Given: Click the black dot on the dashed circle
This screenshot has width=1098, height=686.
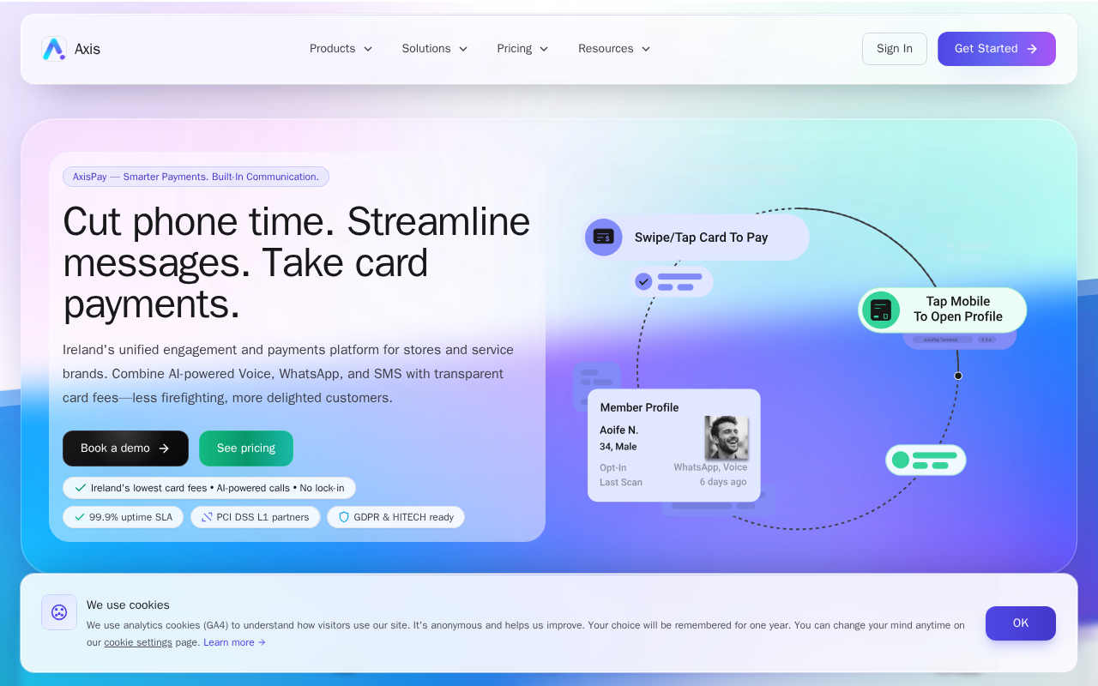Looking at the screenshot, I should pyautogui.click(x=958, y=376).
